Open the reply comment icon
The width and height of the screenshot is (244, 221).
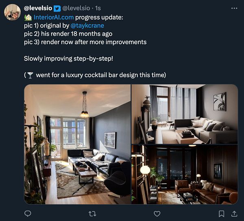[x=28, y=214]
